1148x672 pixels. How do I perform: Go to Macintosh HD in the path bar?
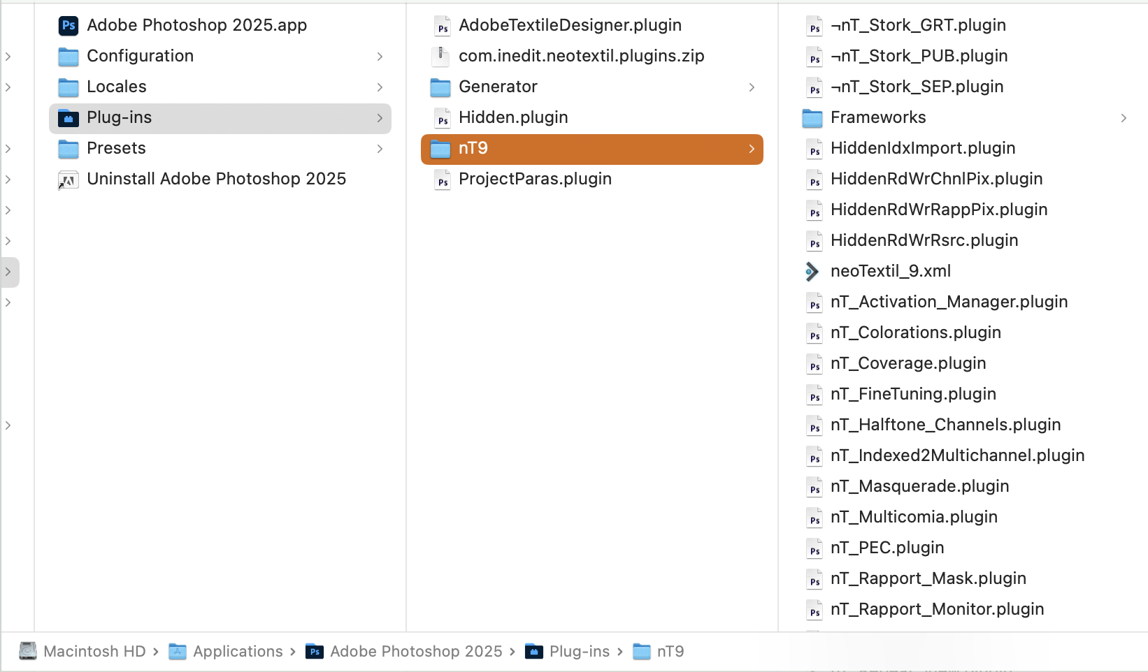pyautogui.click(x=94, y=652)
